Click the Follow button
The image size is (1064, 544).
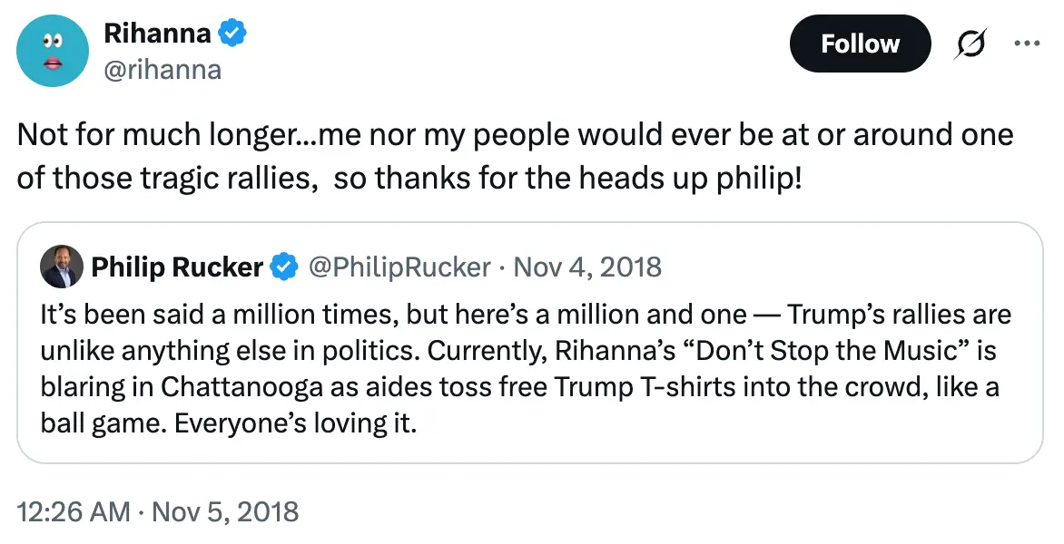pos(860,43)
